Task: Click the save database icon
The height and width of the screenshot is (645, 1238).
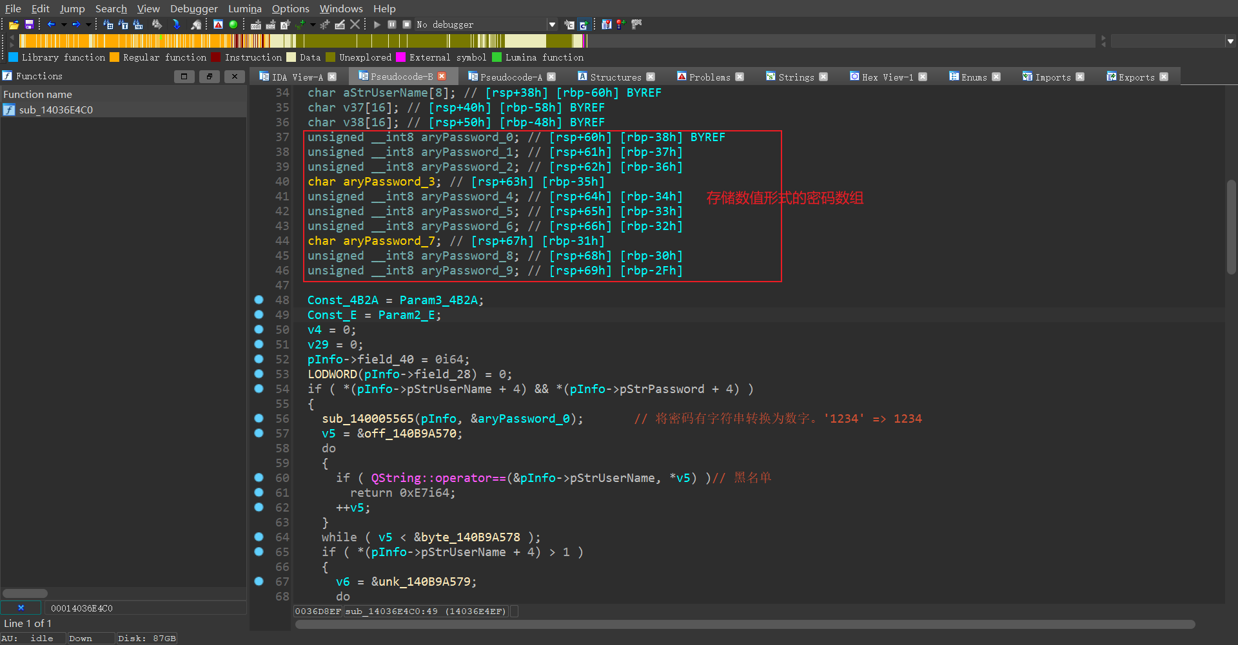Action: (x=29, y=24)
